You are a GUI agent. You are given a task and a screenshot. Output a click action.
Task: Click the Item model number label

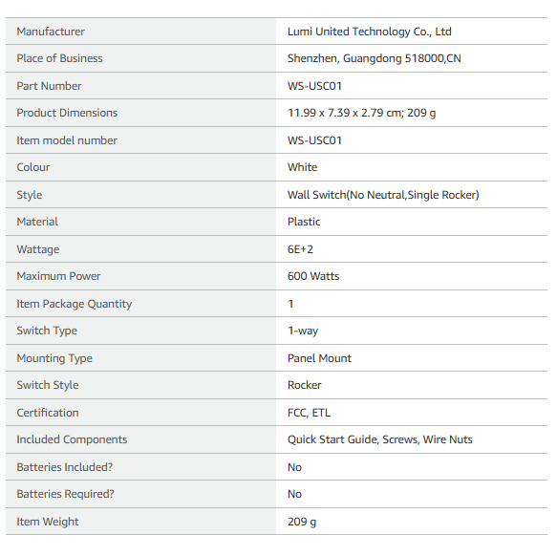pyautogui.click(x=67, y=140)
